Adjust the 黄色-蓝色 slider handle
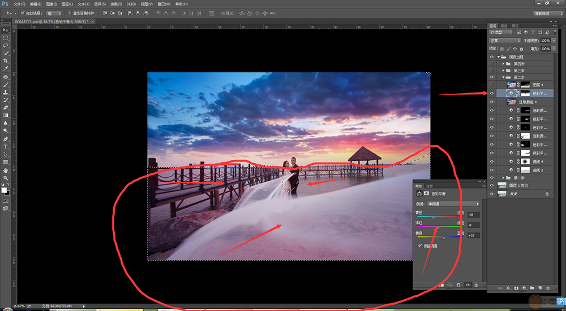Image resolution: width=566 pixels, height=311 pixels. coord(444,238)
